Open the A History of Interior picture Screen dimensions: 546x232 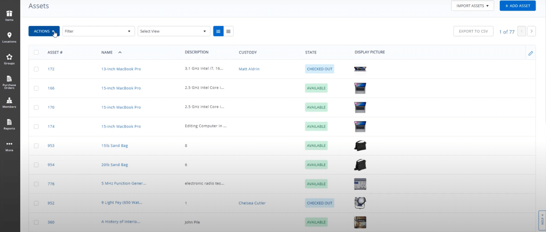tap(360, 222)
